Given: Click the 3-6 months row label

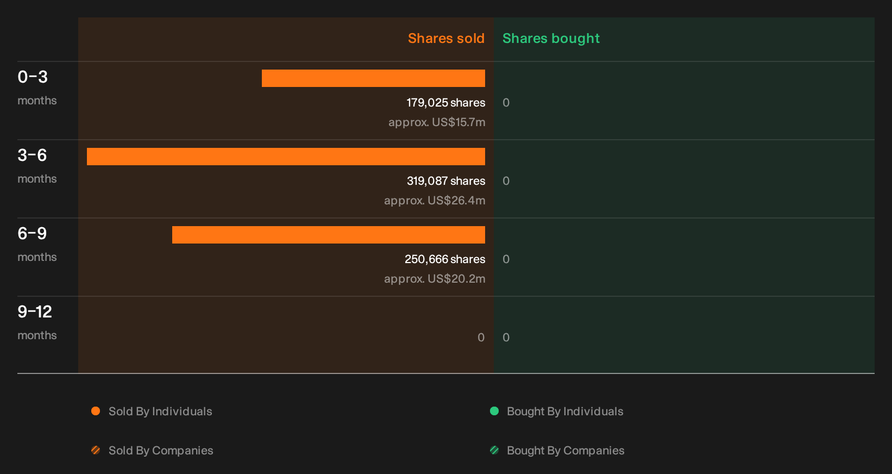Looking at the screenshot, I should [x=37, y=166].
